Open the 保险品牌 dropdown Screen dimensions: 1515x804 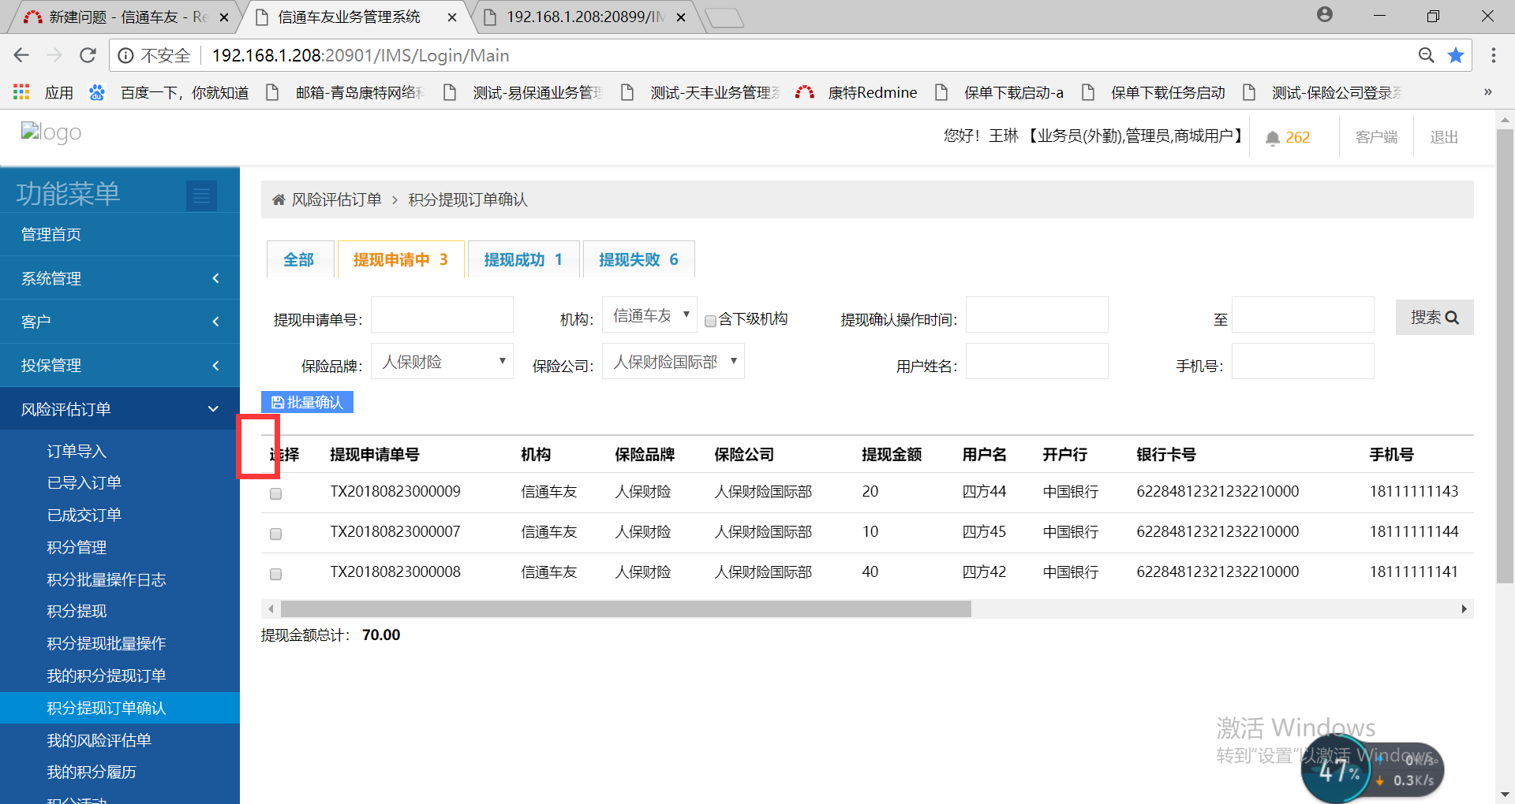442,362
